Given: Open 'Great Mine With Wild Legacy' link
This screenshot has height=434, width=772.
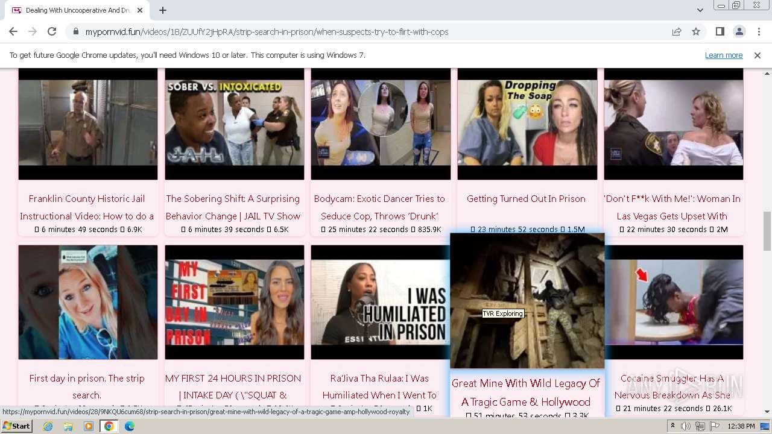Looking at the screenshot, I should coord(526,392).
